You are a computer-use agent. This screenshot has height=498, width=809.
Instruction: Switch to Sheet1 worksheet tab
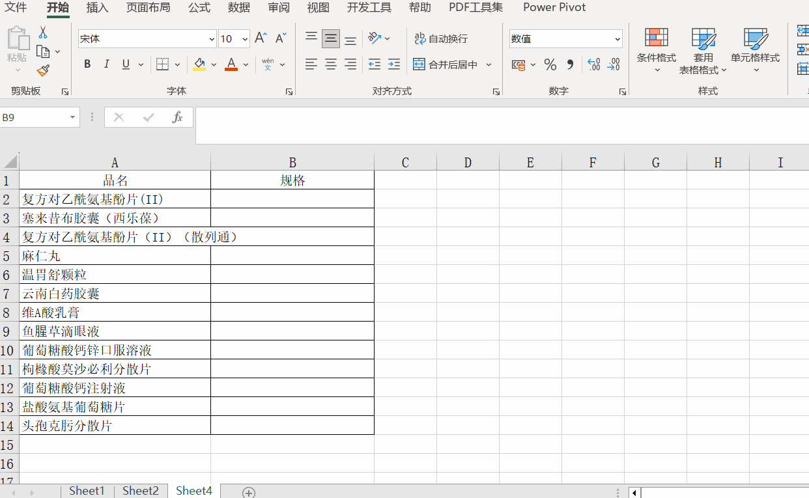click(87, 490)
